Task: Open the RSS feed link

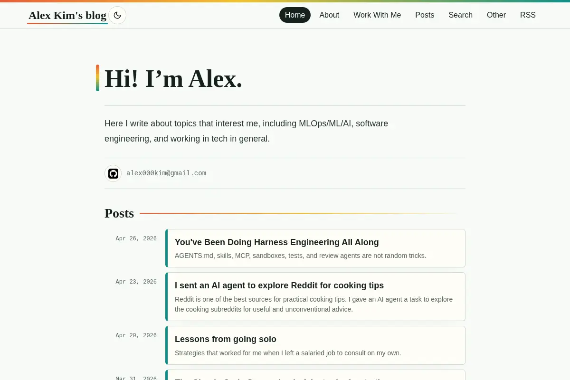Action: coord(528,15)
